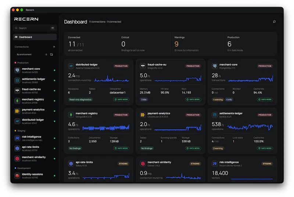Click No findings badge on payment-analytics card
This screenshot has width=294, height=197.
coord(147,148)
